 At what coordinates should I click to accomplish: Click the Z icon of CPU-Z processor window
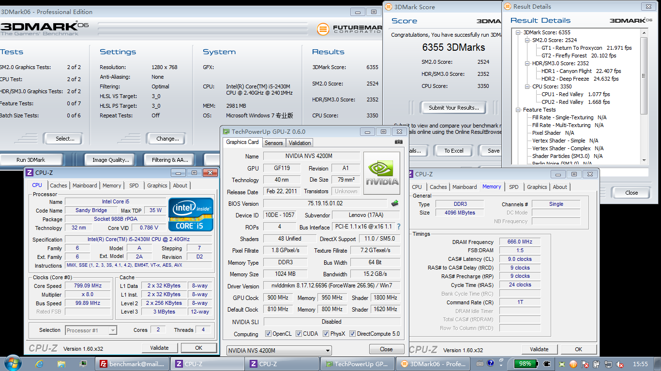point(30,172)
